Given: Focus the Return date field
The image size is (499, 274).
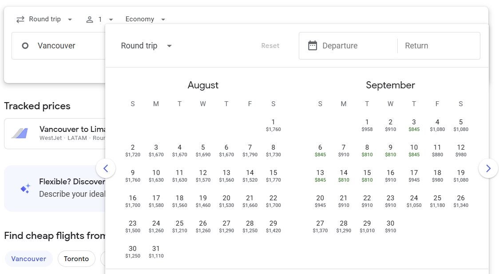Looking at the screenshot, I should point(437,46).
